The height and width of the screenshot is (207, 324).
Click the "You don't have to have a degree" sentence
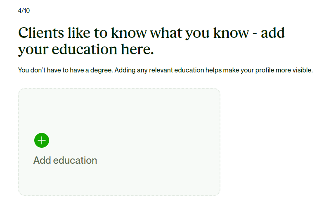pos(65,70)
